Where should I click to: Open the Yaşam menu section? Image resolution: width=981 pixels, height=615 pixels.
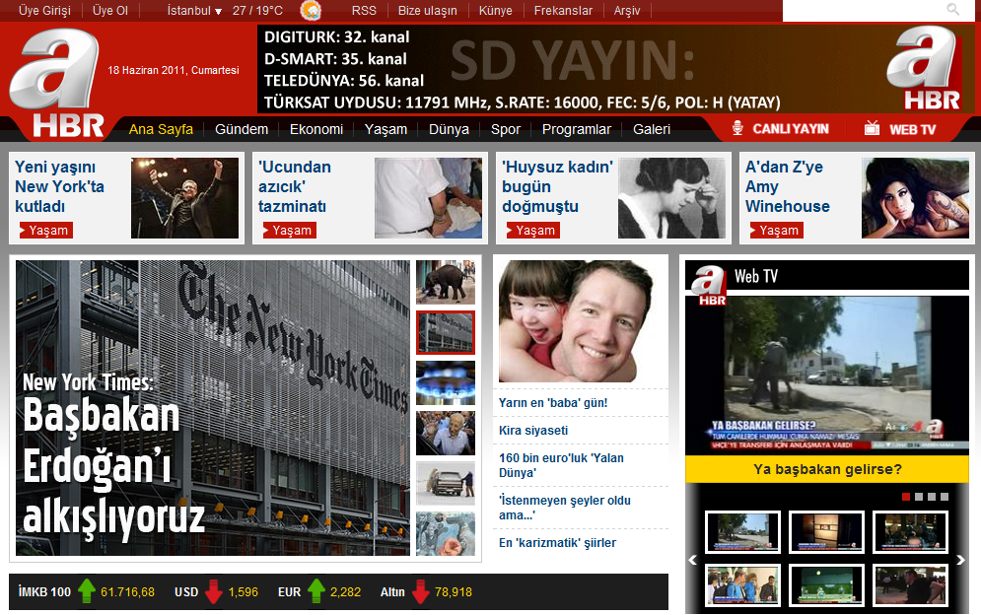tap(386, 129)
